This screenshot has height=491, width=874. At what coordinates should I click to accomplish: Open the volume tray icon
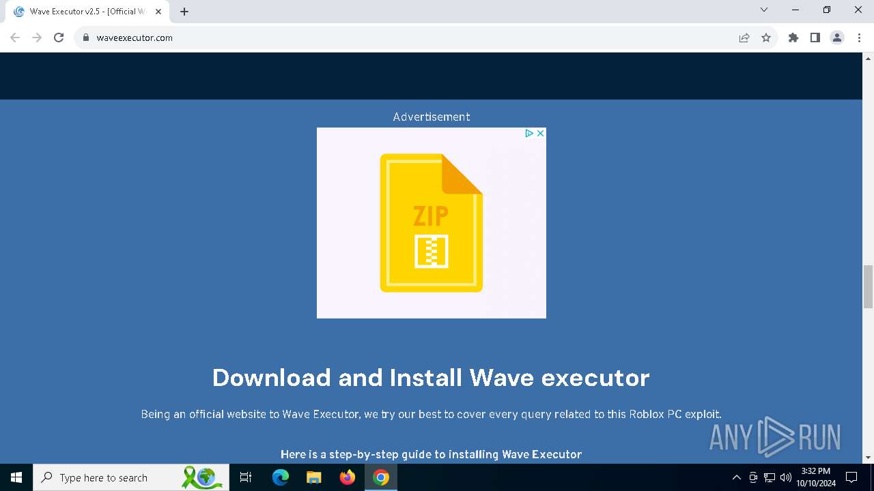pos(786,477)
